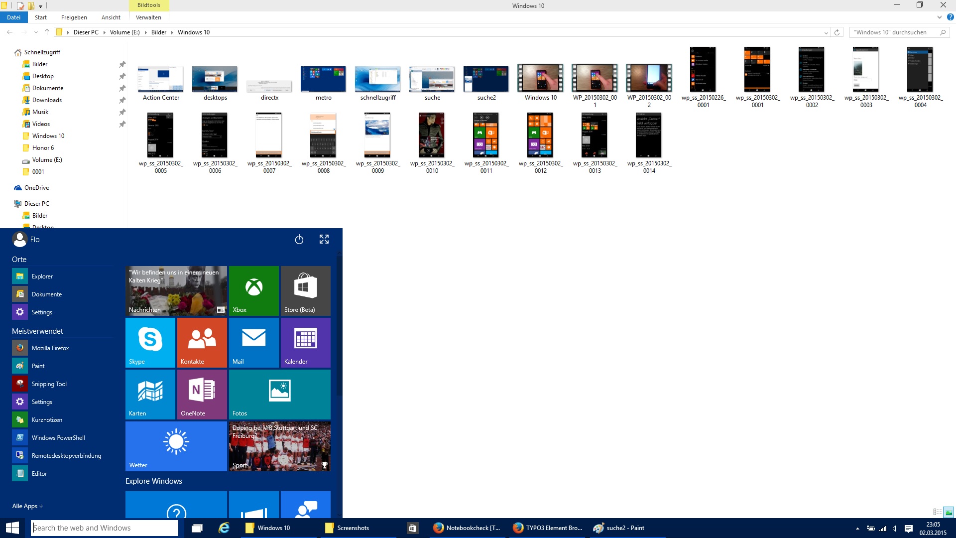
Task: Open the Kontakte tile
Action: coord(202,343)
